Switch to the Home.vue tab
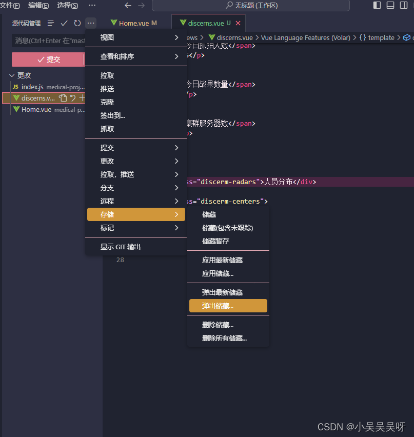Viewport: 414px width, 437px height. [133, 23]
